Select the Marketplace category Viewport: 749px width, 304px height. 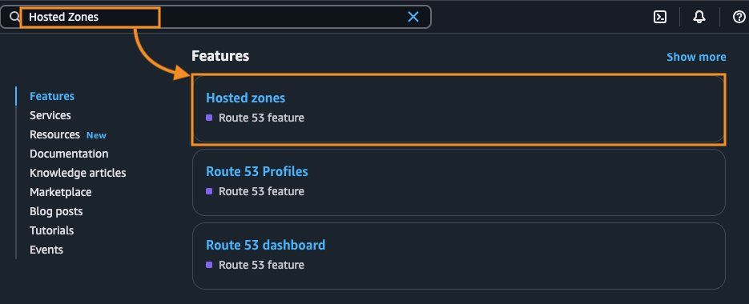61,192
